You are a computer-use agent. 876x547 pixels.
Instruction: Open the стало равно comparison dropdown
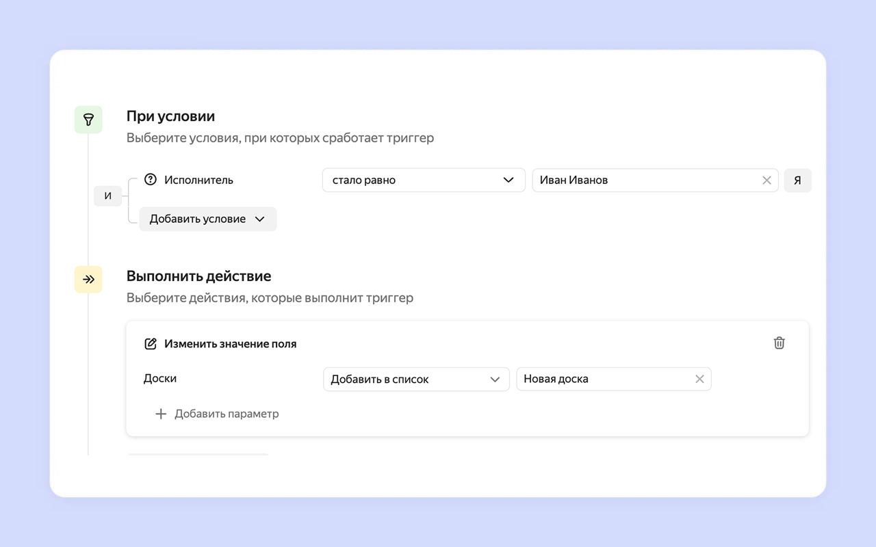[x=423, y=181]
